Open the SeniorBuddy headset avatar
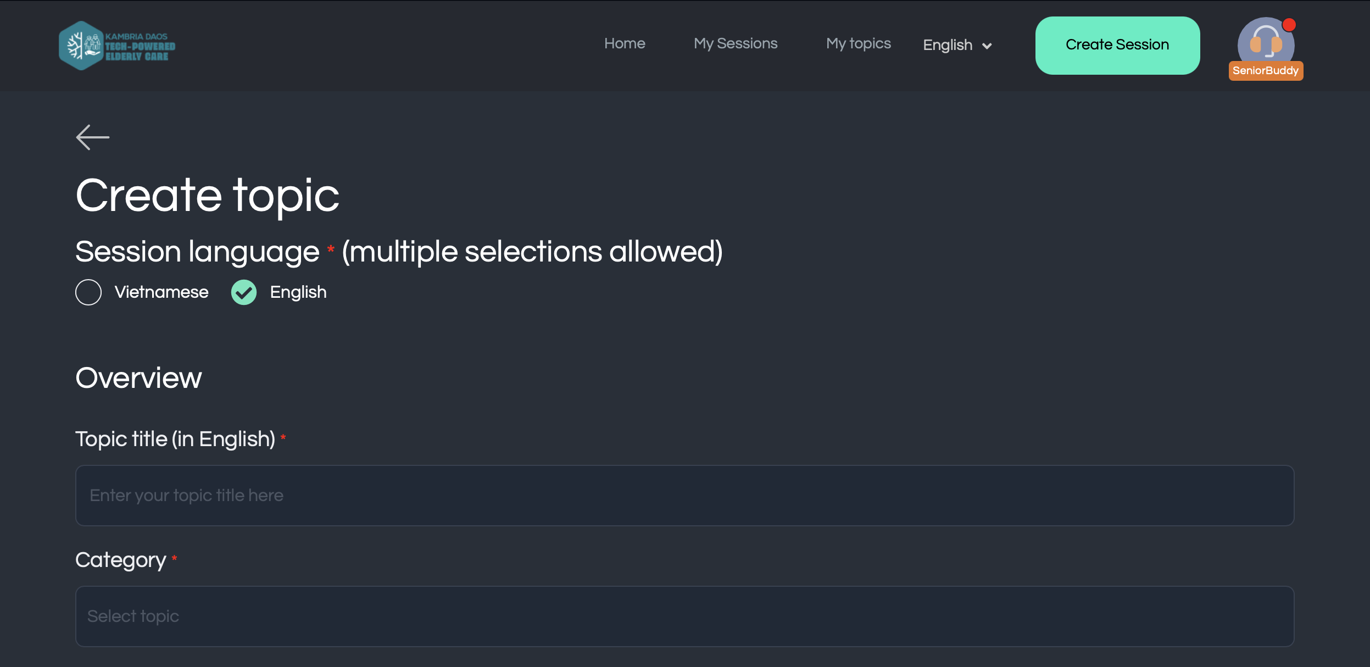Viewport: 1370px width, 667px height. click(x=1265, y=44)
